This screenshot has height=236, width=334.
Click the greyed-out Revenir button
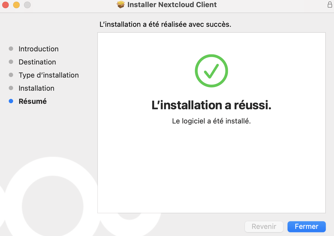pyautogui.click(x=264, y=226)
